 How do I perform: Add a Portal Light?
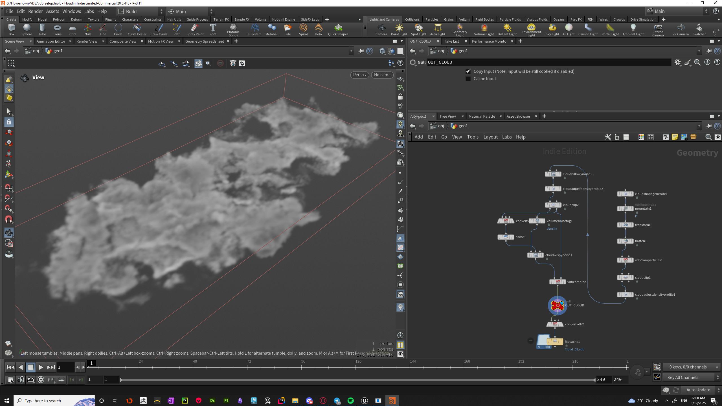610,30
